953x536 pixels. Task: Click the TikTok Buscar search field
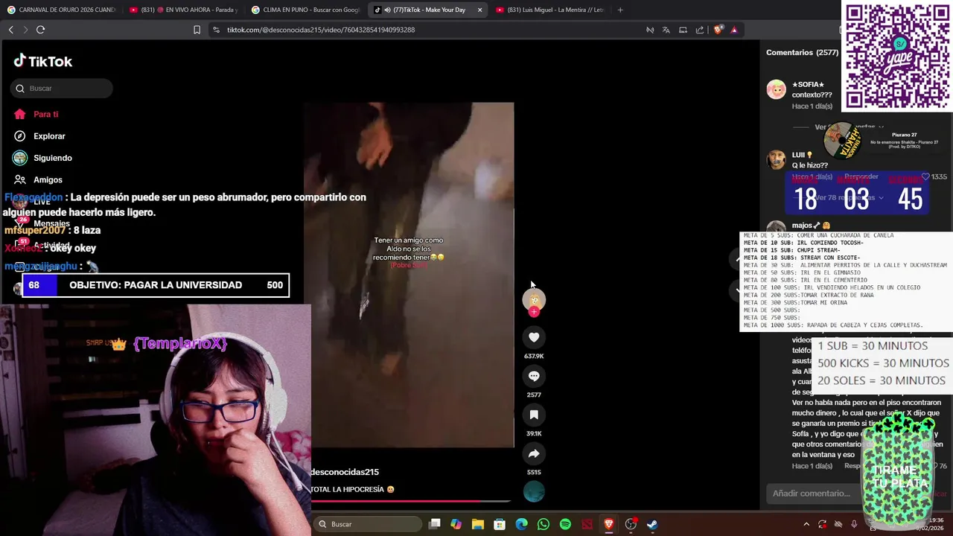coord(62,88)
